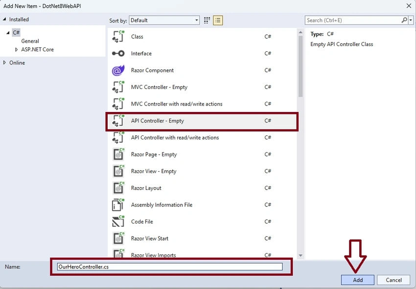The height and width of the screenshot is (289, 416).
Task: Select the Class template icon
Action: pos(118,37)
